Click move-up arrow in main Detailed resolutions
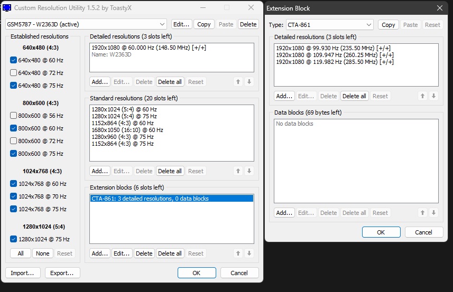Image resolution: width=453 pixels, height=292 pixels. tap(238, 82)
